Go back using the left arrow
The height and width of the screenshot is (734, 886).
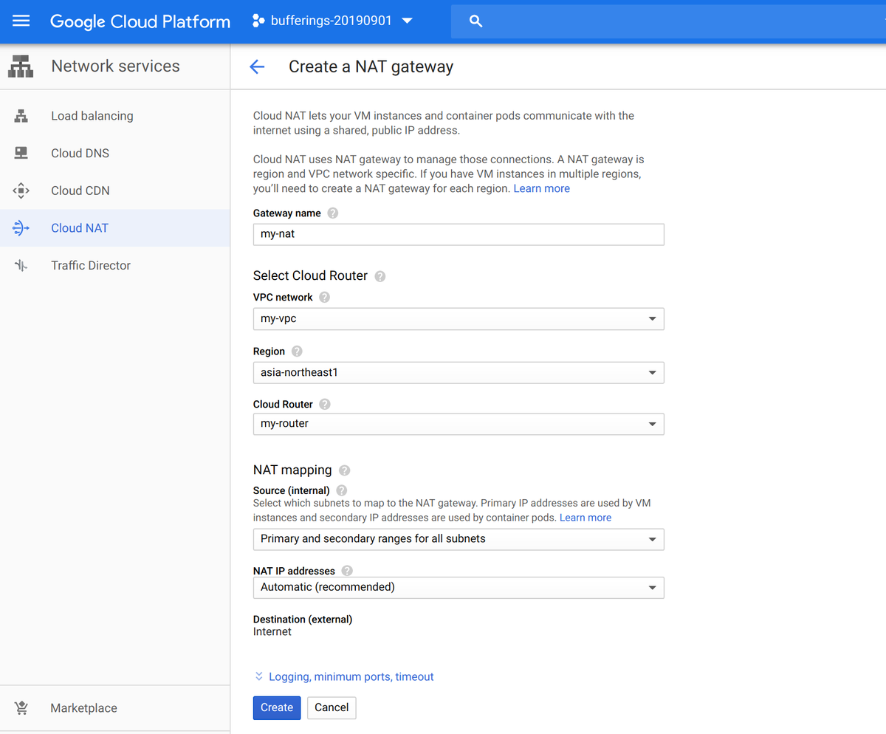click(x=257, y=67)
